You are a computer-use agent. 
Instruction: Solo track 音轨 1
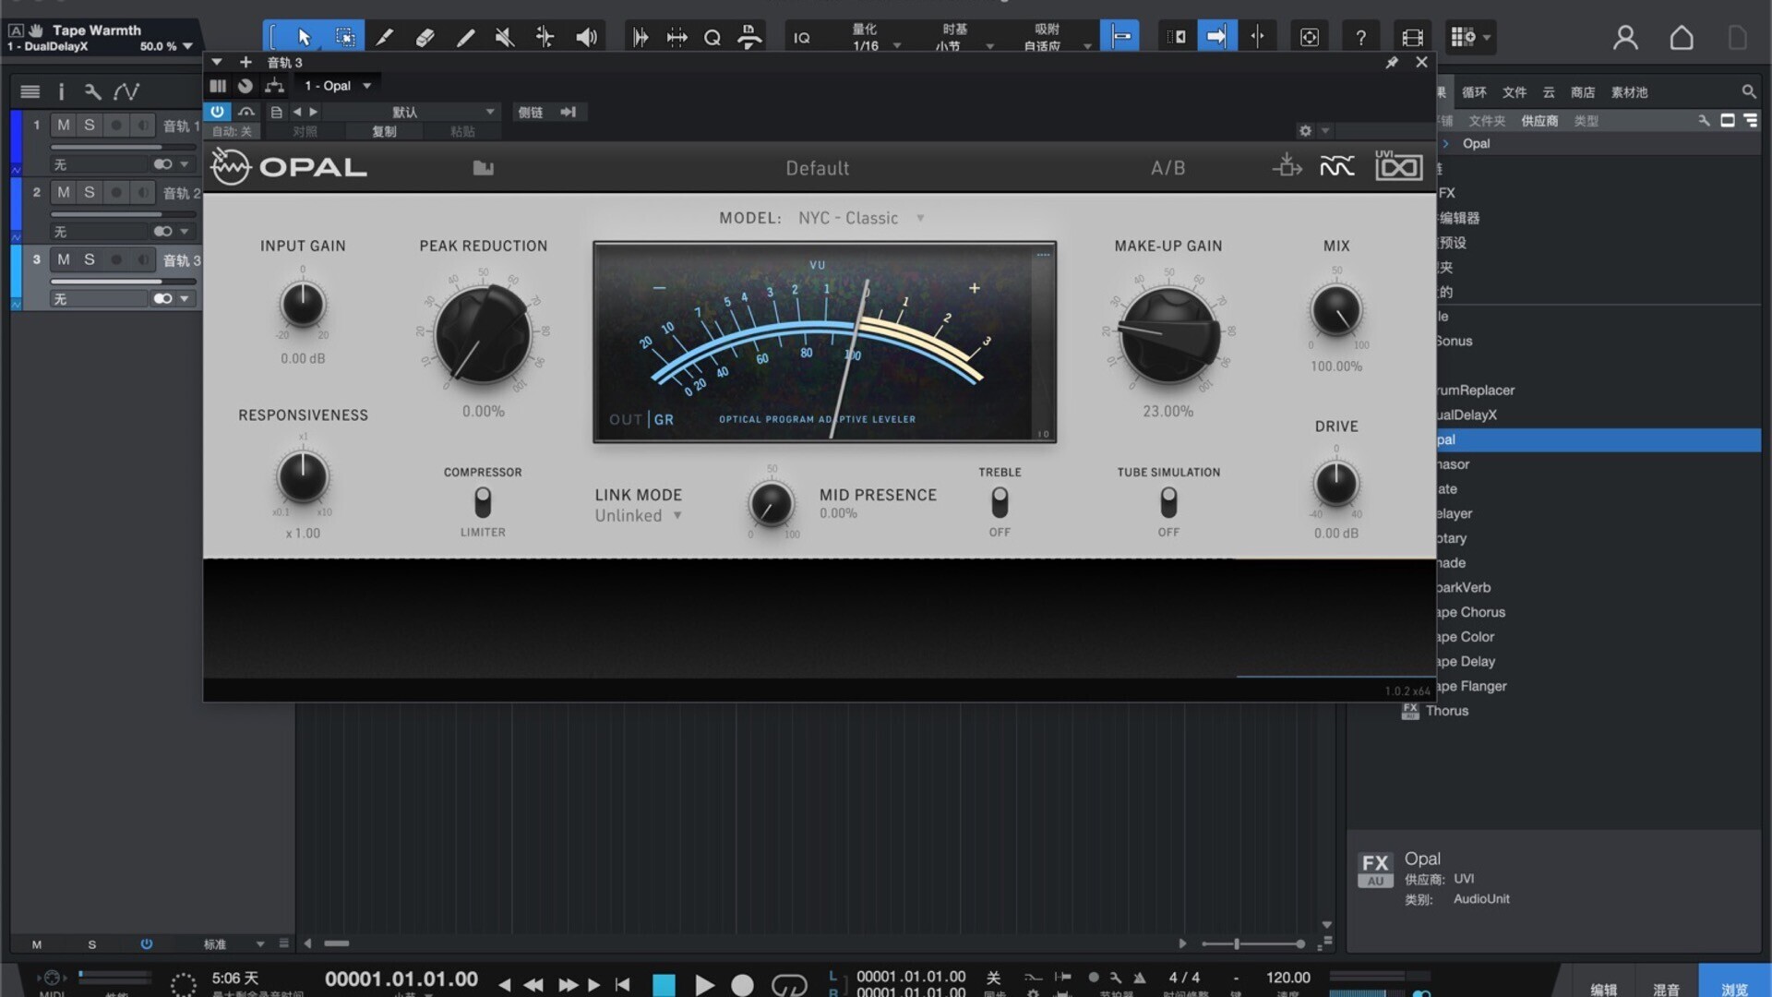(90, 125)
